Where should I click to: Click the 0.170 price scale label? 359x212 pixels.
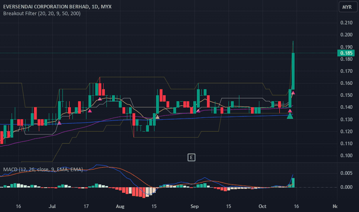(x=346, y=71)
